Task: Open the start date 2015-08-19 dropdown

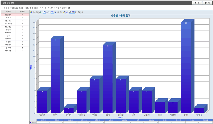Action: (x=22, y=8)
